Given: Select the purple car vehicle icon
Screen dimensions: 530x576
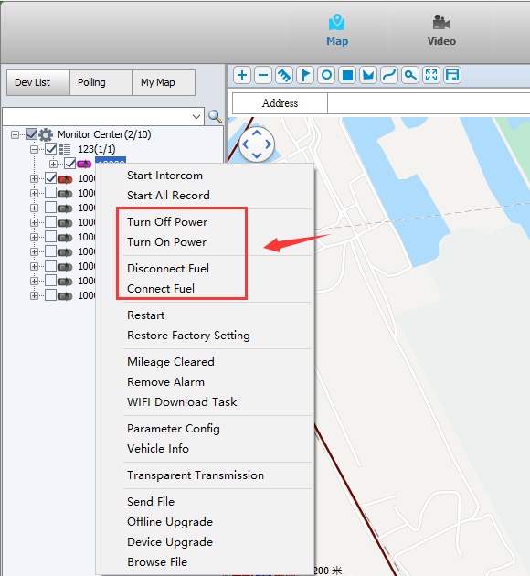Looking at the screenshot, I should coord(84,164).
